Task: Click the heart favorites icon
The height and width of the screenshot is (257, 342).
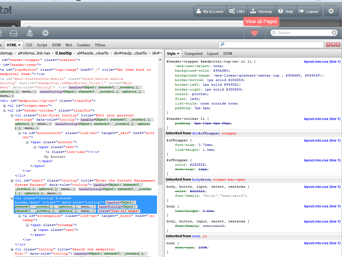Action: coord(254,33)
